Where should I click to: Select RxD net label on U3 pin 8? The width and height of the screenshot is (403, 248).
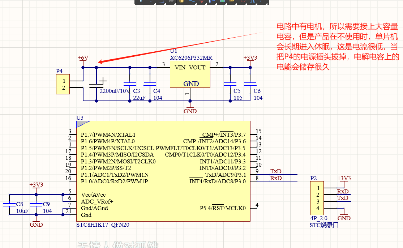click(x=276, y=178)
